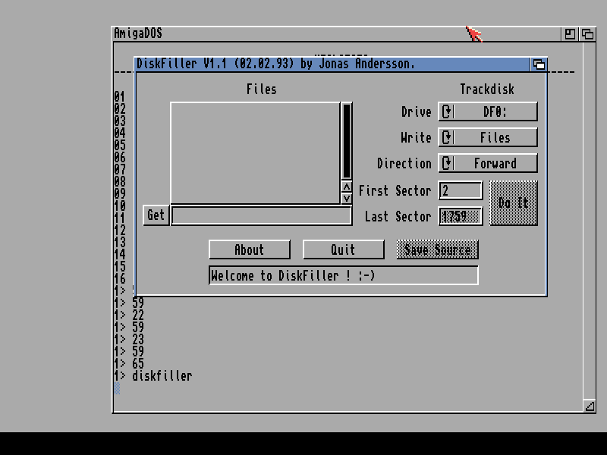Screen dimensions: 607x455
Task: Click the Do It button
Action: click(514, 203)
